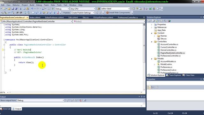Click Toggle Word Wrap icon in Output panel
This screenshot has width=204, height=115.
pyautogui.click(x=85, y=100)
